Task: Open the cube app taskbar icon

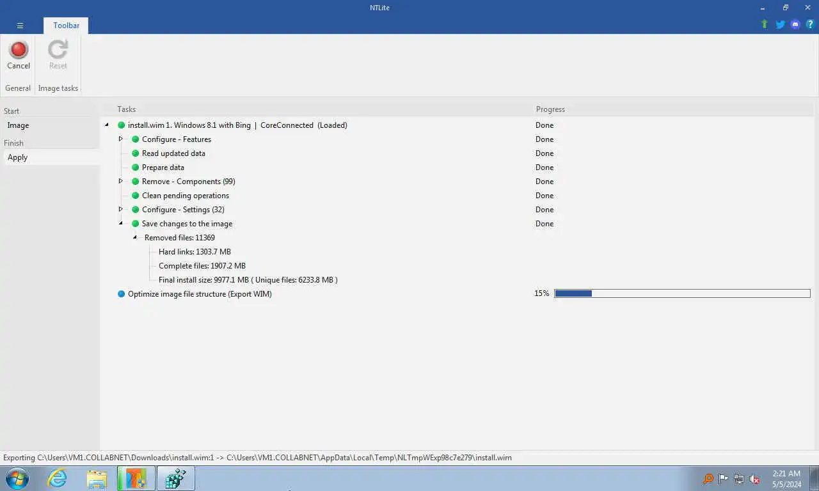Action: [175, 478]
